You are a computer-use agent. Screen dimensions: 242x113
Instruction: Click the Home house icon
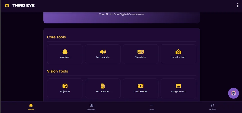31,105
